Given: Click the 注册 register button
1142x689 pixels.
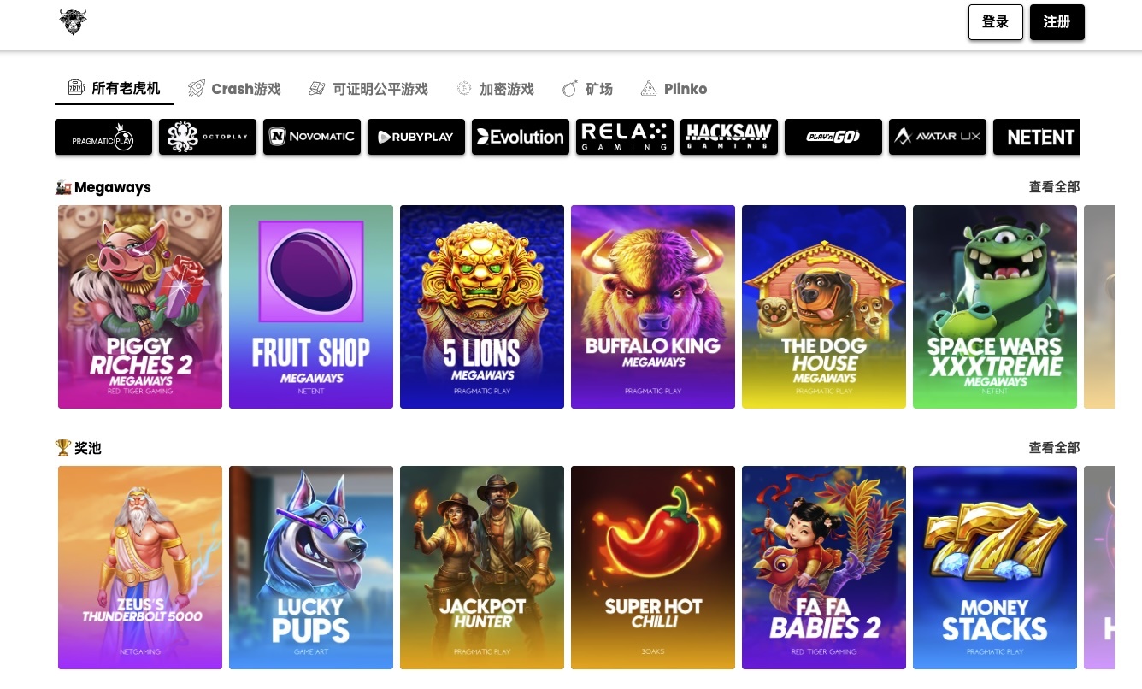Looking at the screenshot, I should [x=1057, y=22].
